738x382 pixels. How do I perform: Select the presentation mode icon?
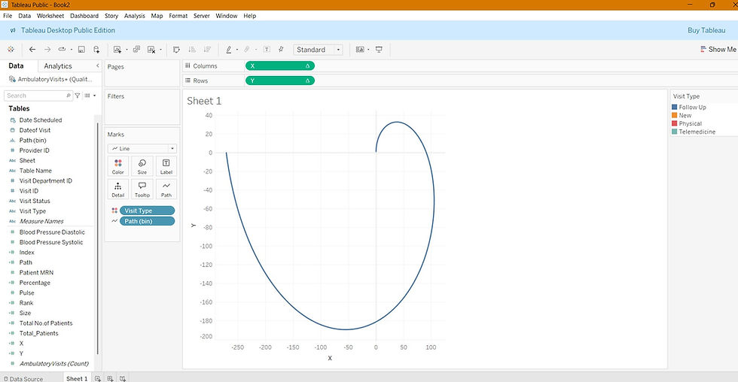pos(379,50)
